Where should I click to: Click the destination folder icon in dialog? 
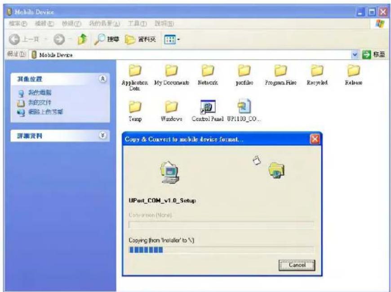pos(276,170)
